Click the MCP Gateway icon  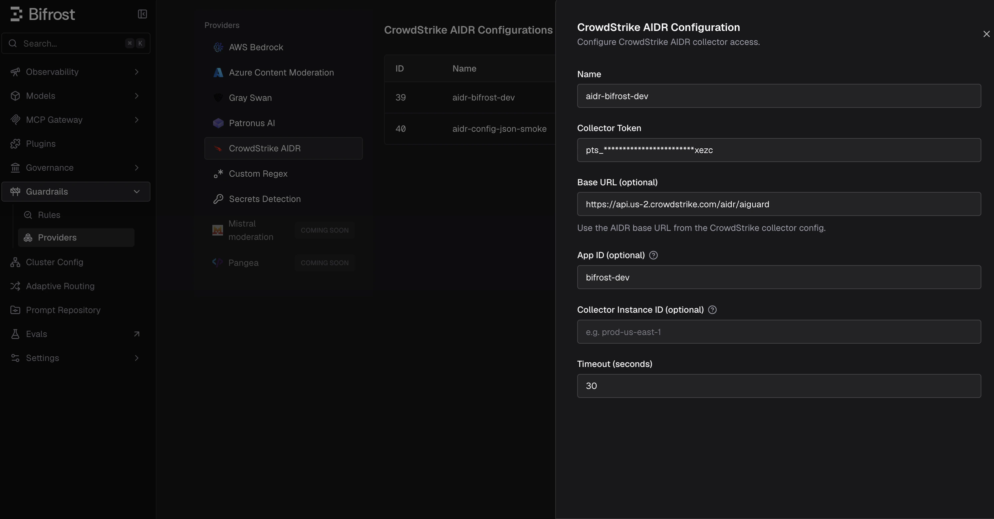[15, 119]
